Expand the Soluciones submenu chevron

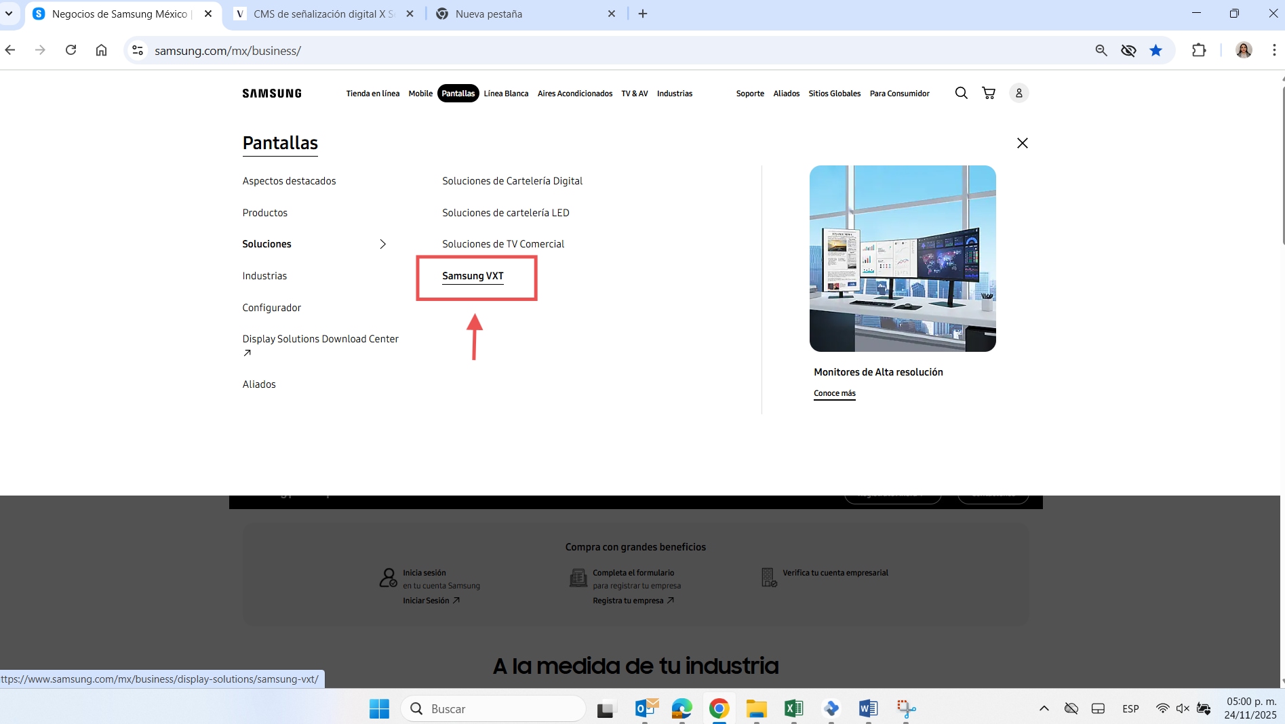[382, 244]
